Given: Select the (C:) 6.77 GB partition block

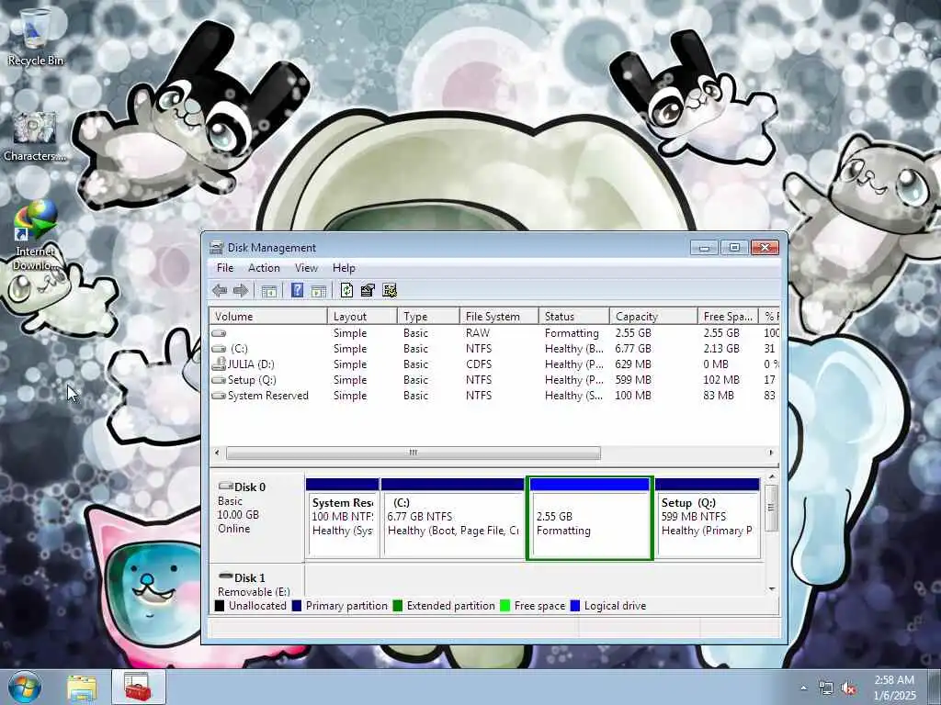Looking at the screenshot, I should point(452,519).
